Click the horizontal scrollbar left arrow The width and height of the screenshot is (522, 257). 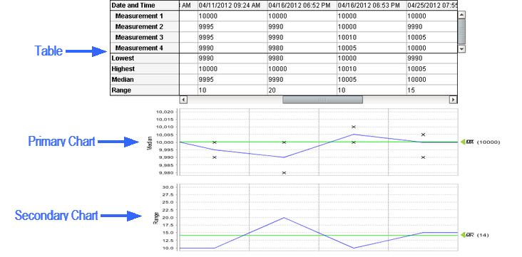point(183,100)
